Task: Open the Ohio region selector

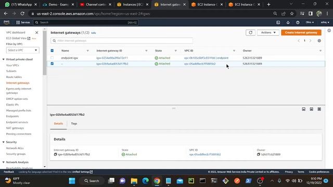Action: pyautogui.click(x=310, y=22)
